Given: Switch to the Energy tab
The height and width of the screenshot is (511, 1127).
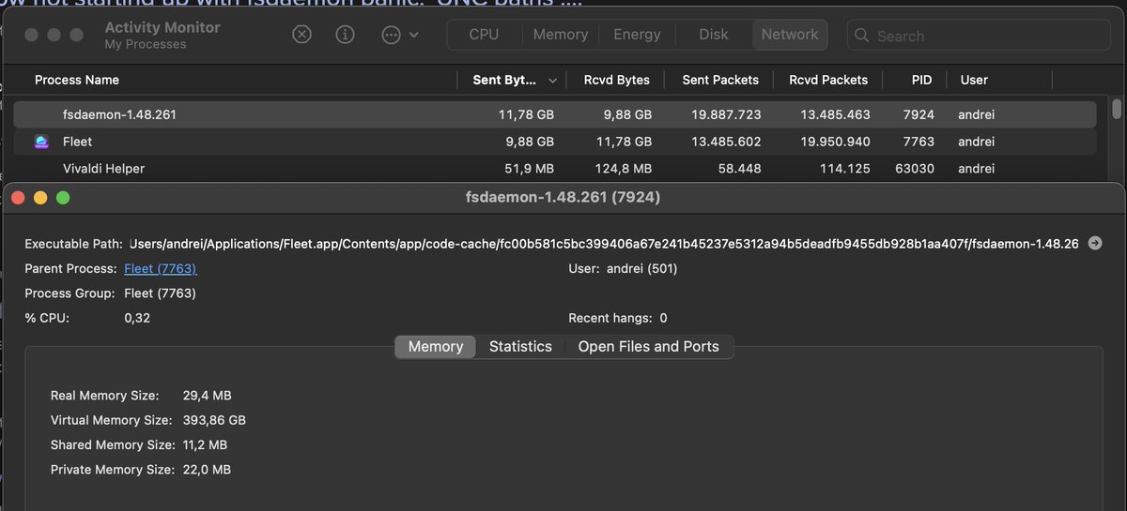Looking at the screenshot, I should coord(638,34).
